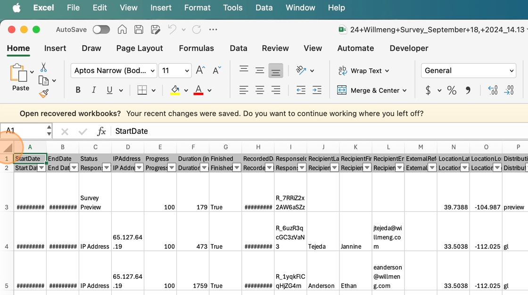Click the Increase Font Size icon

[x=200, y=71]
